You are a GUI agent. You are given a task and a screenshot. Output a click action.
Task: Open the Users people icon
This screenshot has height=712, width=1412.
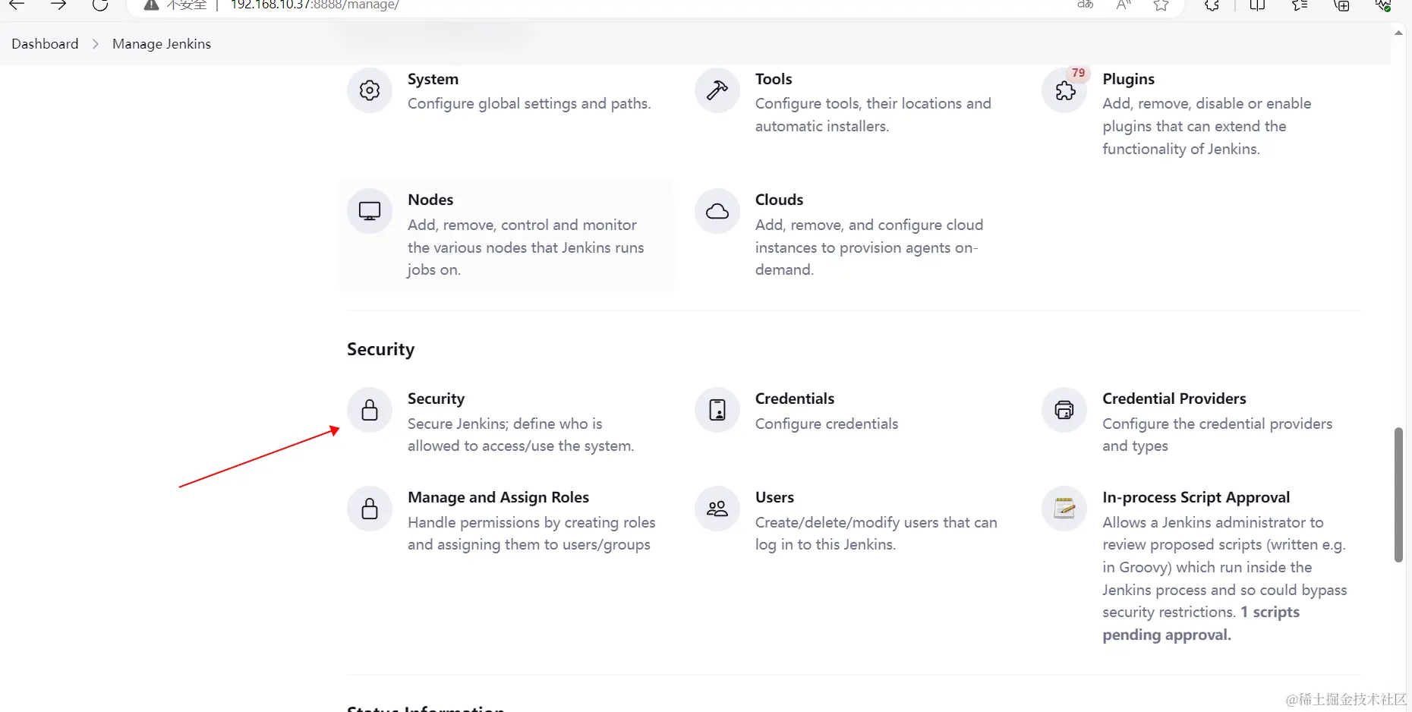click(x=717, y=509)
